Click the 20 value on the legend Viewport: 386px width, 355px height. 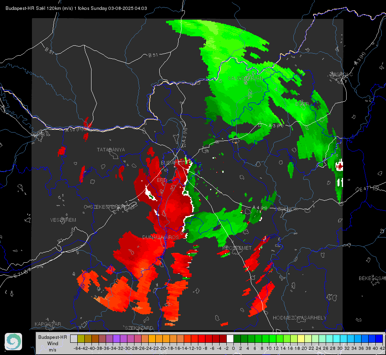pyautogui.click(x=304, y=348)
